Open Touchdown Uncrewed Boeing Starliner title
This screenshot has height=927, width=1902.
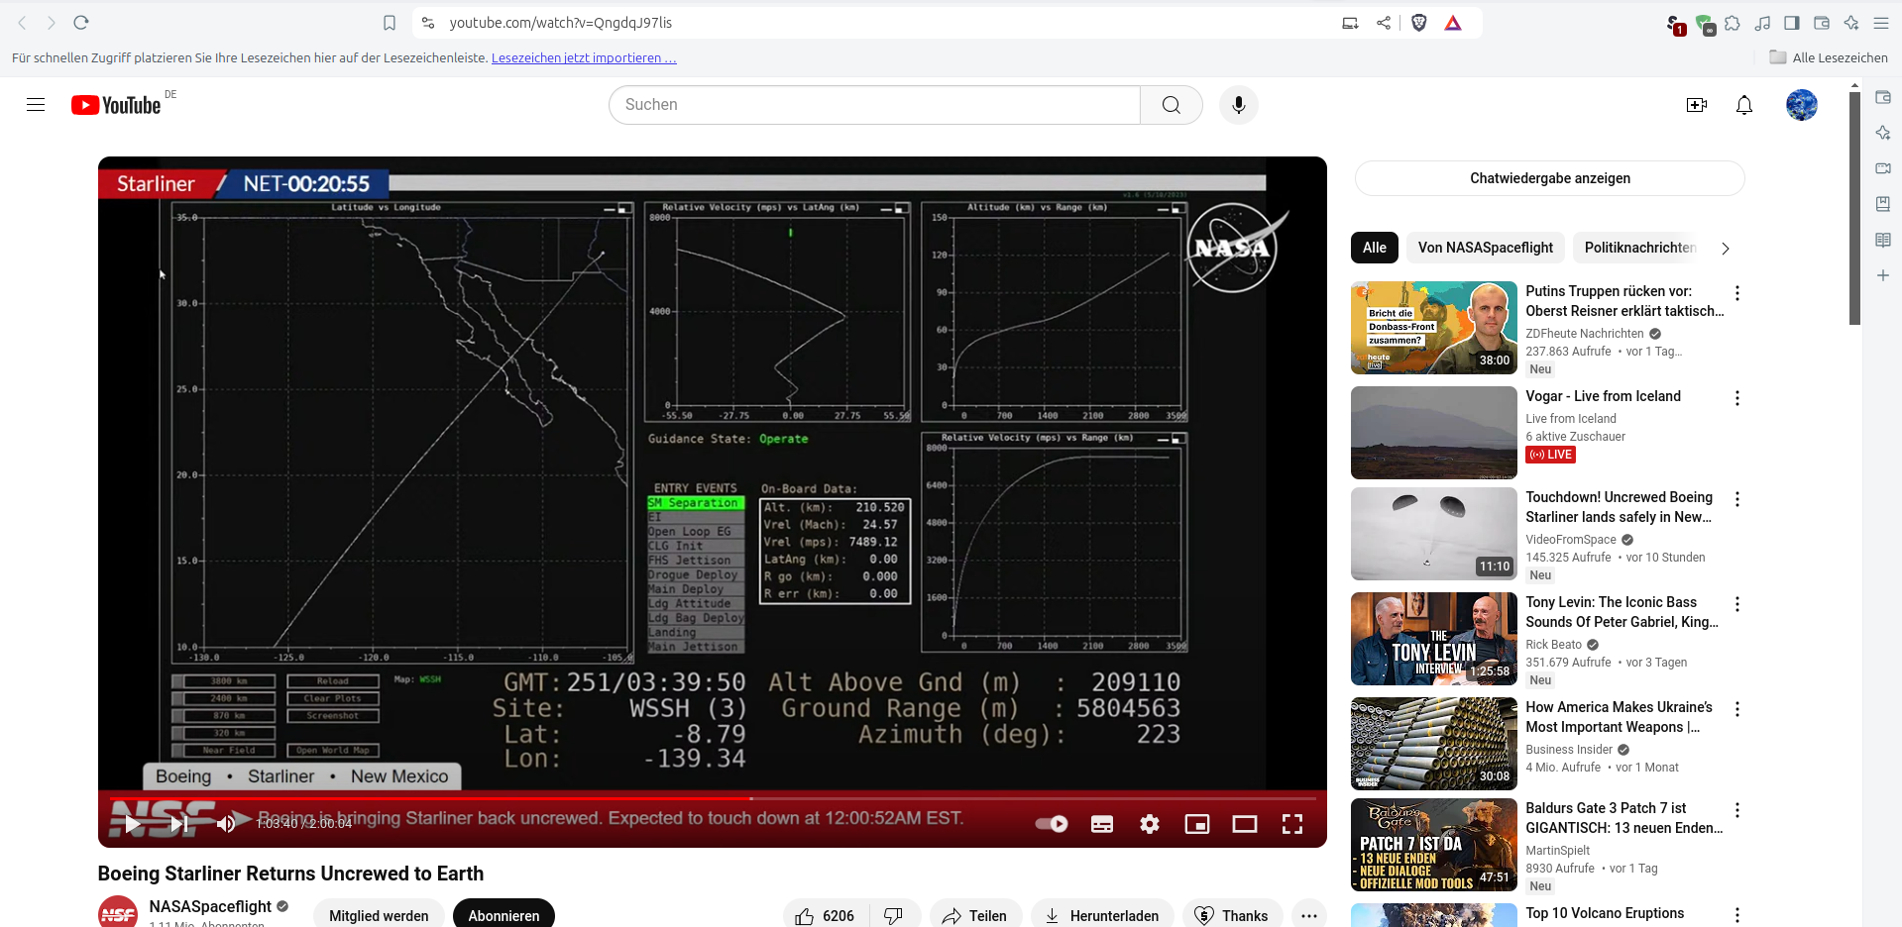(x=1619, y=507)
